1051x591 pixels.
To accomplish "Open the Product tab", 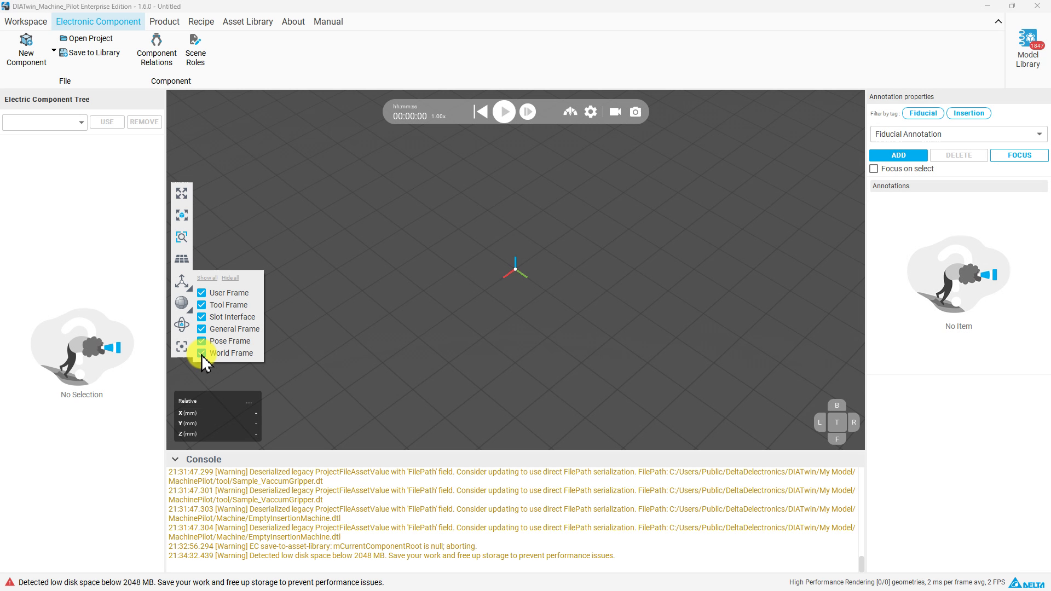I will [x=164, y=21].
